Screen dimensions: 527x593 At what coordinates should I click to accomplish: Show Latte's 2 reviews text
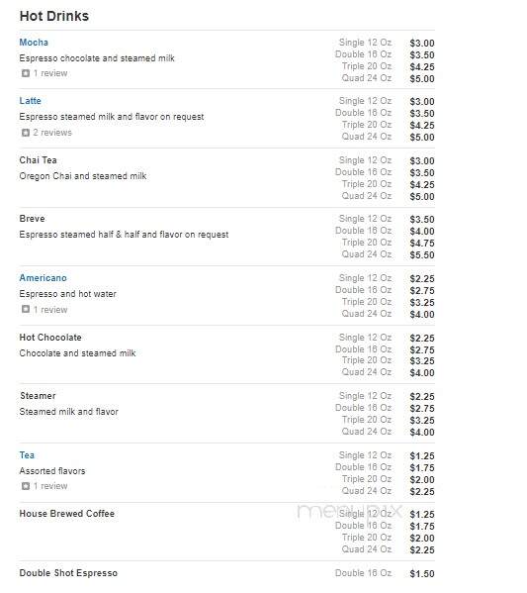52,133
